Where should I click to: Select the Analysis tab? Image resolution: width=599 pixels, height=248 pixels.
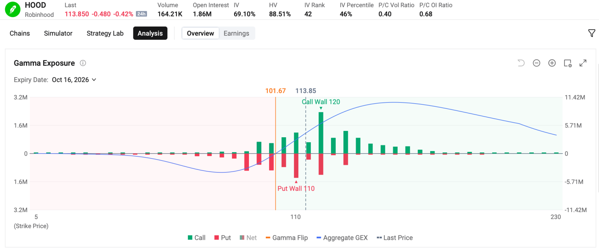point(150,33)
